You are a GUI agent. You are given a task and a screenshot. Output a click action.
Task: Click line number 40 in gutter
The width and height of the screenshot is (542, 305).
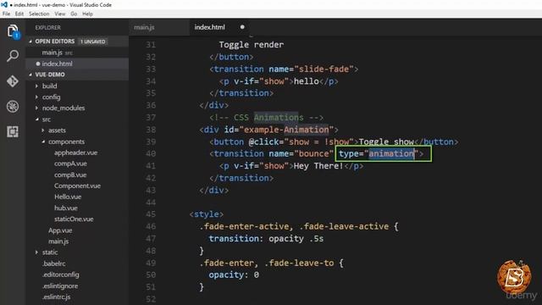pyautogui.click(x=151, y=153)
